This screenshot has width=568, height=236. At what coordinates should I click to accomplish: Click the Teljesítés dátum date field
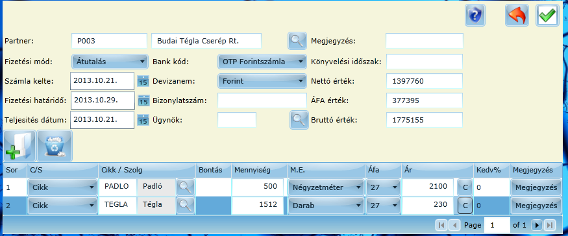tap(103, 120)
